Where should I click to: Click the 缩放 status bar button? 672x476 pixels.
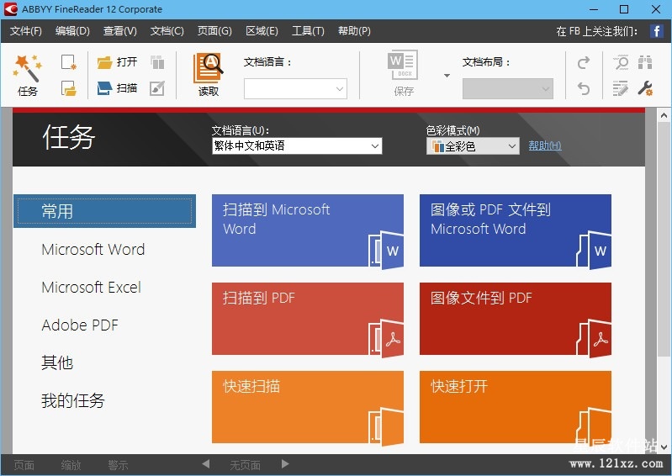71,465
